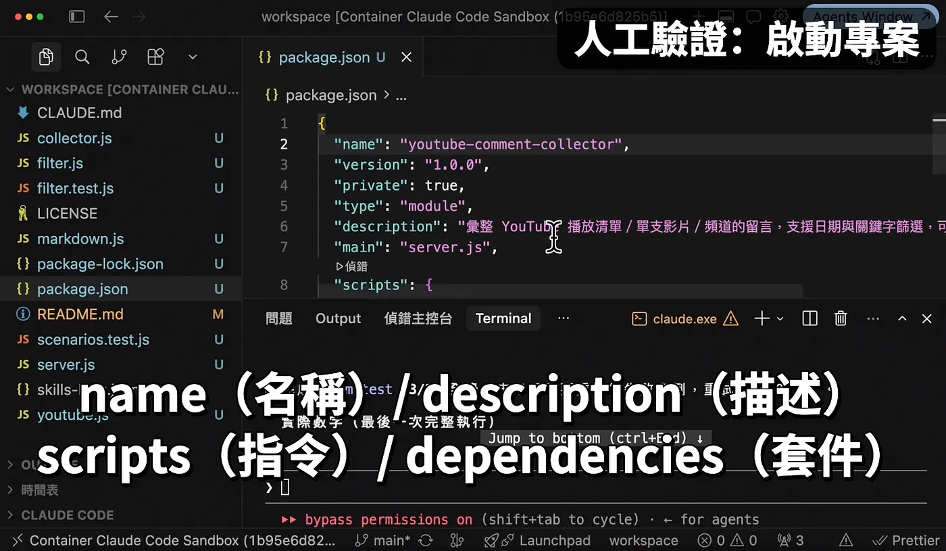Click the Prettier status bar button
946x551 pixels.
[x=906, y=540]
